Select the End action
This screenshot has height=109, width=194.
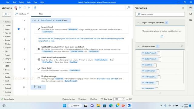(38, 87)
